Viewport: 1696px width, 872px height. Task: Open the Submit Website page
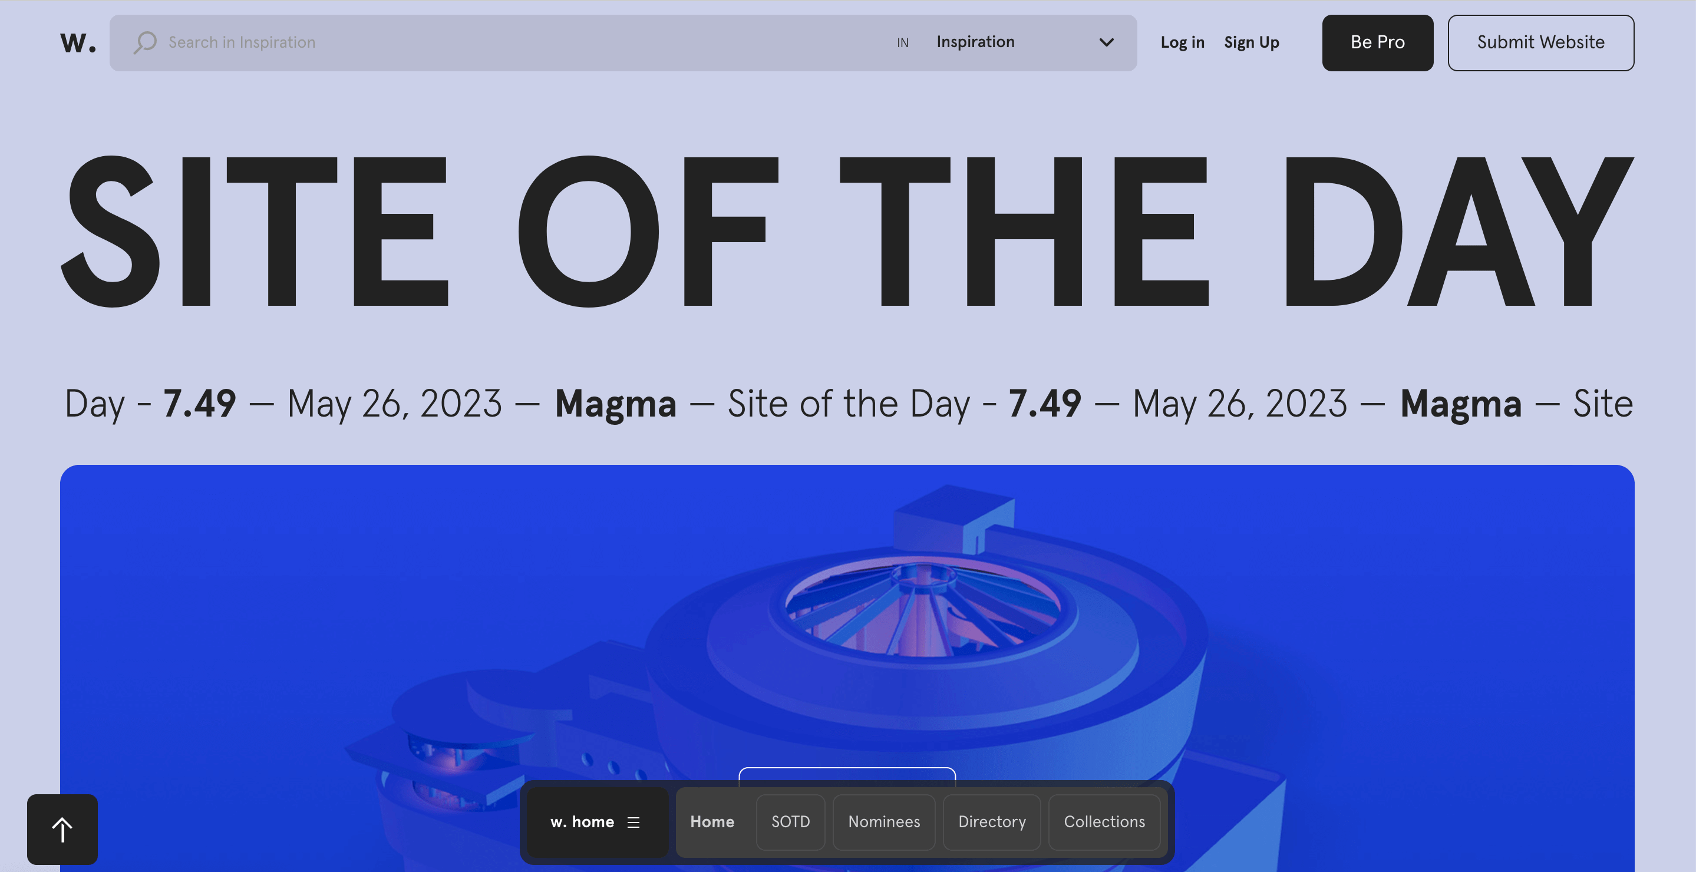coord(1540,43)
